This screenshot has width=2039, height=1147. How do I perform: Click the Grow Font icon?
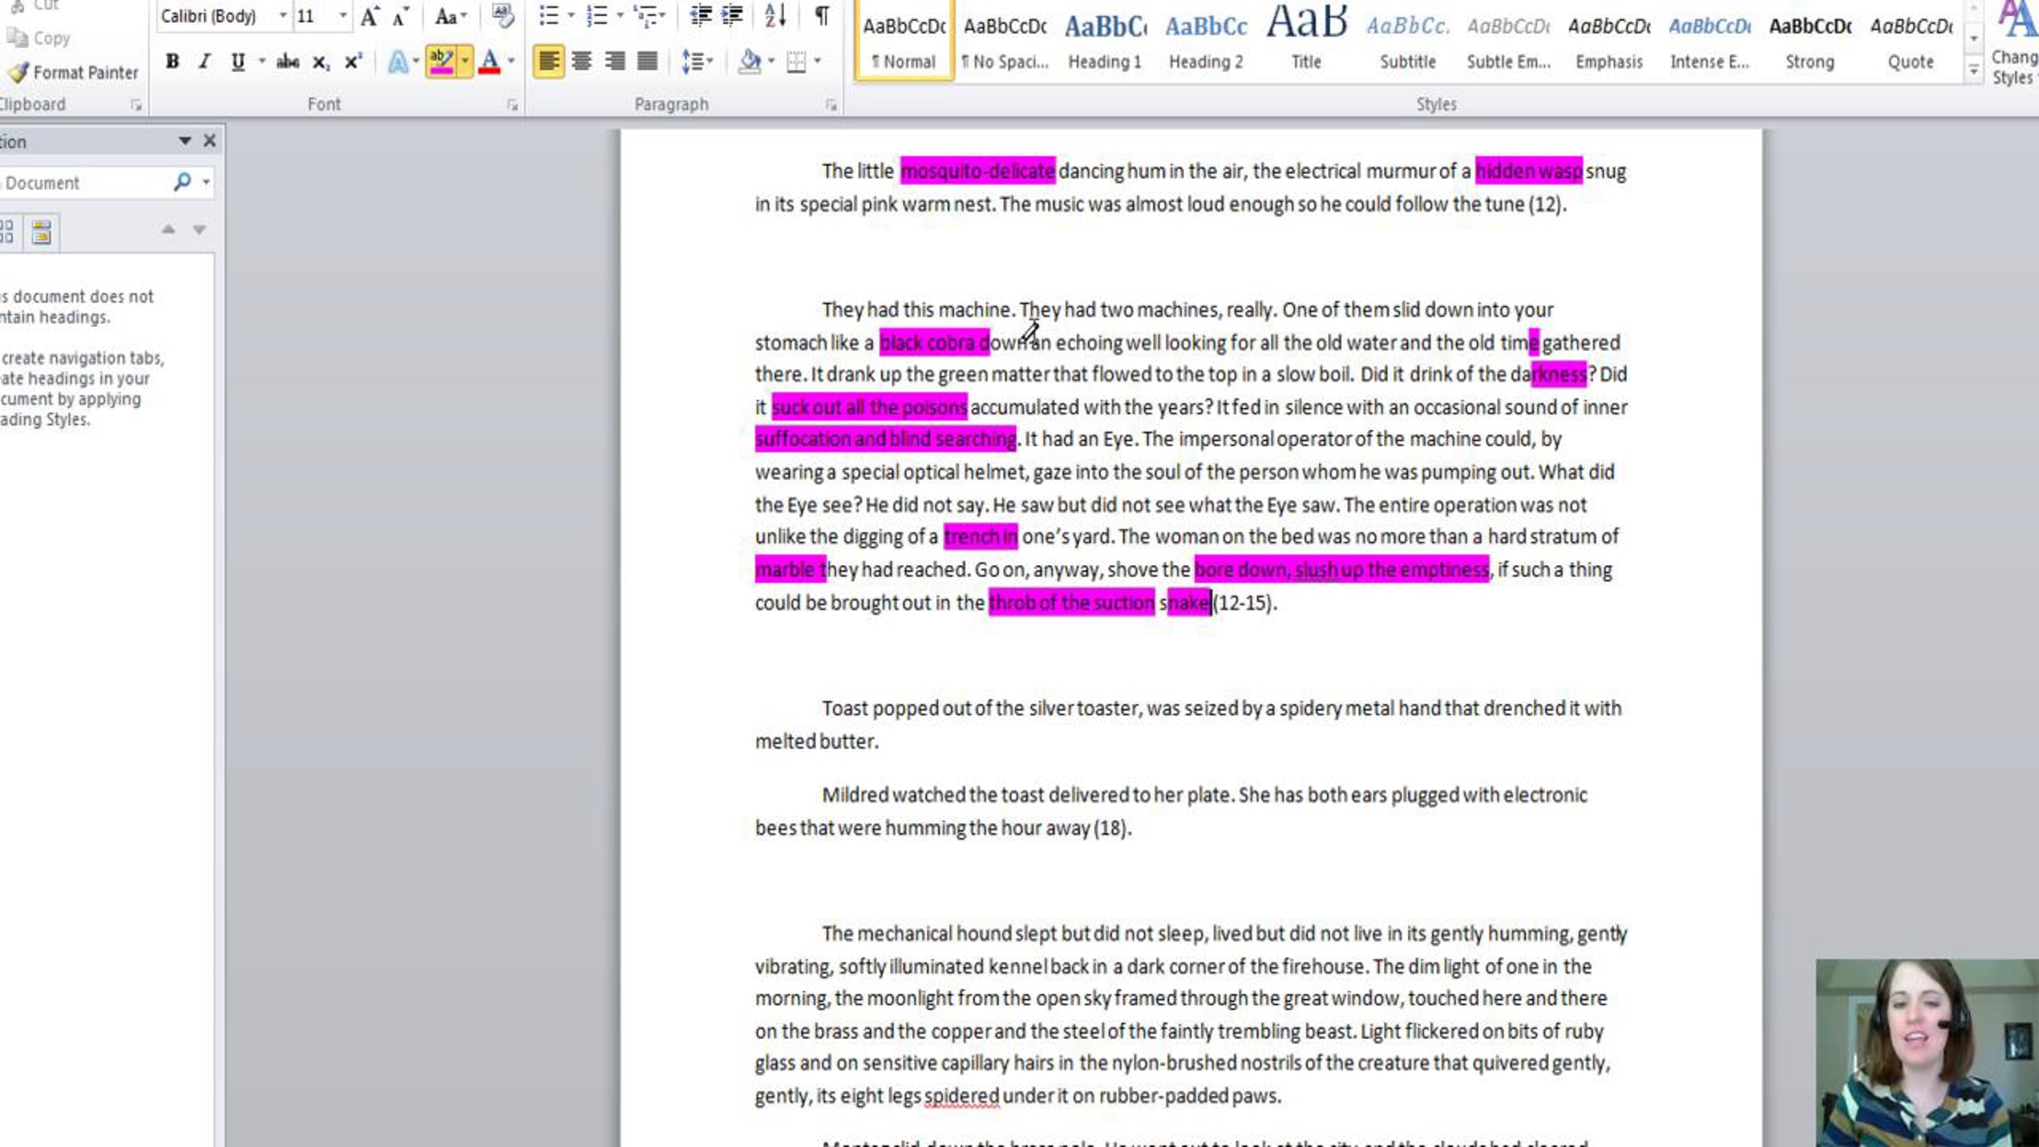370,15
